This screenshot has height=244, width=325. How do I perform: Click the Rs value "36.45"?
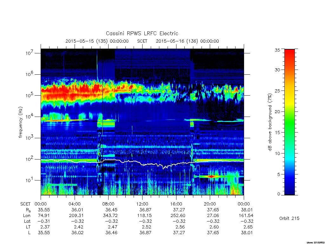(x=111, y=210)
